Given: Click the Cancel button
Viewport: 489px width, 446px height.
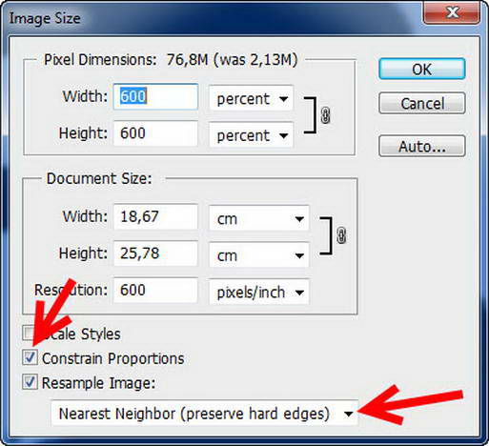Looking at the screenshot, I should click(x=422, y=103).
